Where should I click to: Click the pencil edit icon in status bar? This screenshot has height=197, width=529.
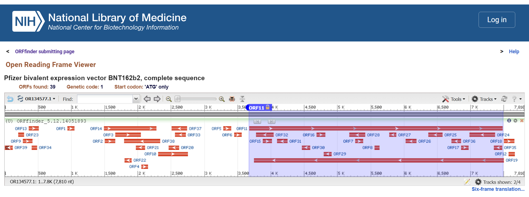[x=467, y=182]
